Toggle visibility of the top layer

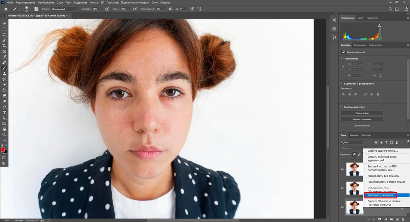pyautogui.click(x=342, y=169)
